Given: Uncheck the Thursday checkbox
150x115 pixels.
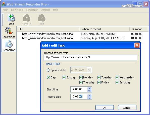Looking at the screenshot, I should (x=81, y=82).
